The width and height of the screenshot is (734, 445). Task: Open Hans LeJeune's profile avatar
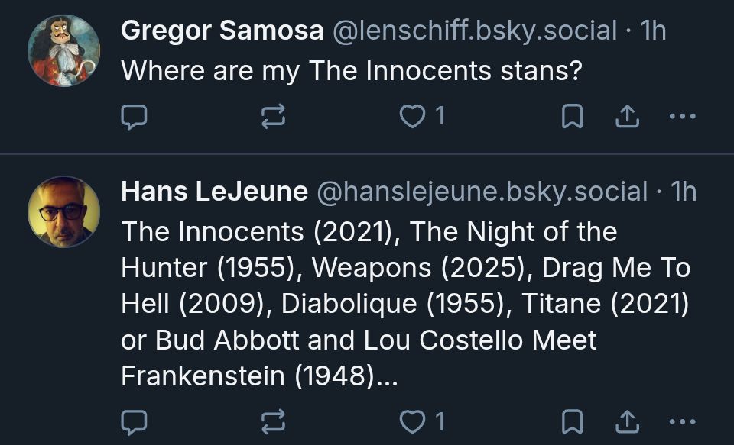(63, 211)
